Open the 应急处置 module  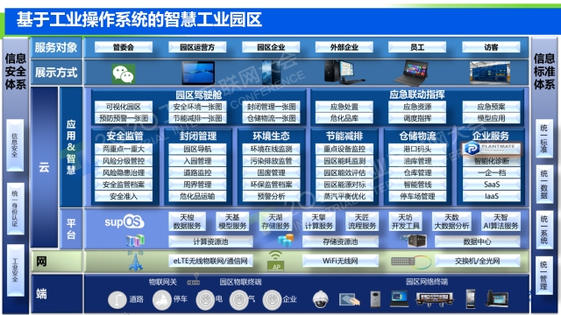[x=344, y=107]
